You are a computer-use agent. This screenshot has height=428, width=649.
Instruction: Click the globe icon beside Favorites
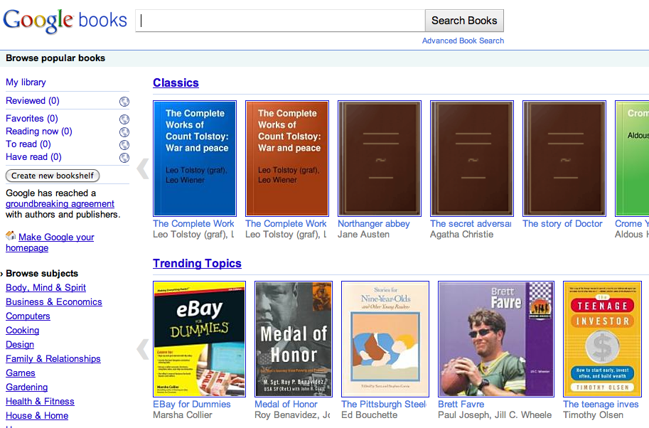click(124, 119)
